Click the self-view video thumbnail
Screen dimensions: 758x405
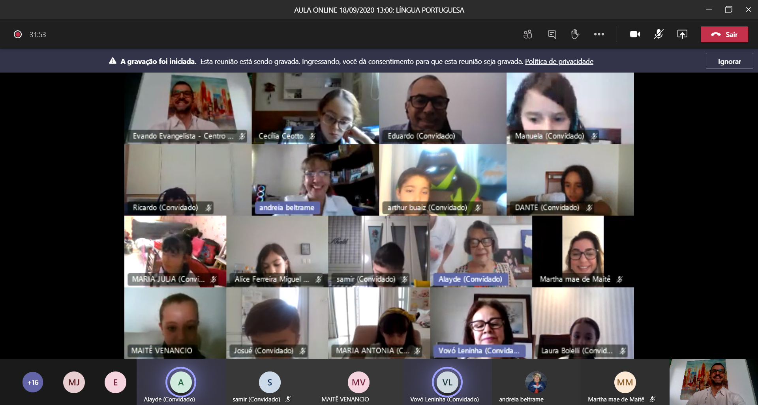[713, 382]
